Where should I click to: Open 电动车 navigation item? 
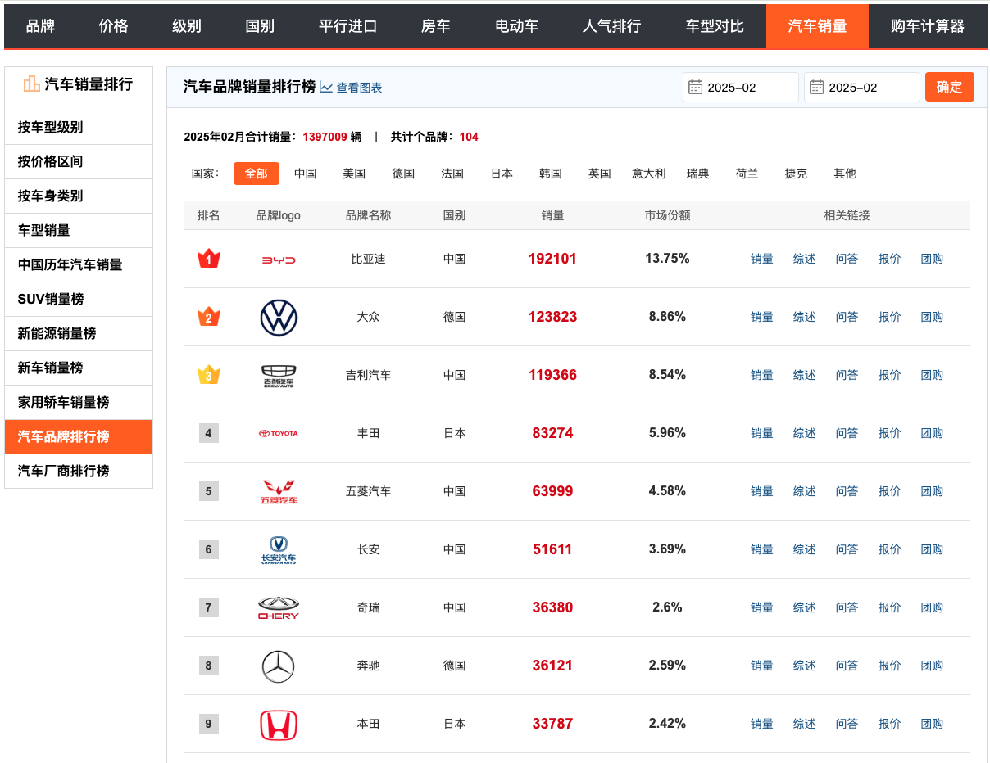517,26
